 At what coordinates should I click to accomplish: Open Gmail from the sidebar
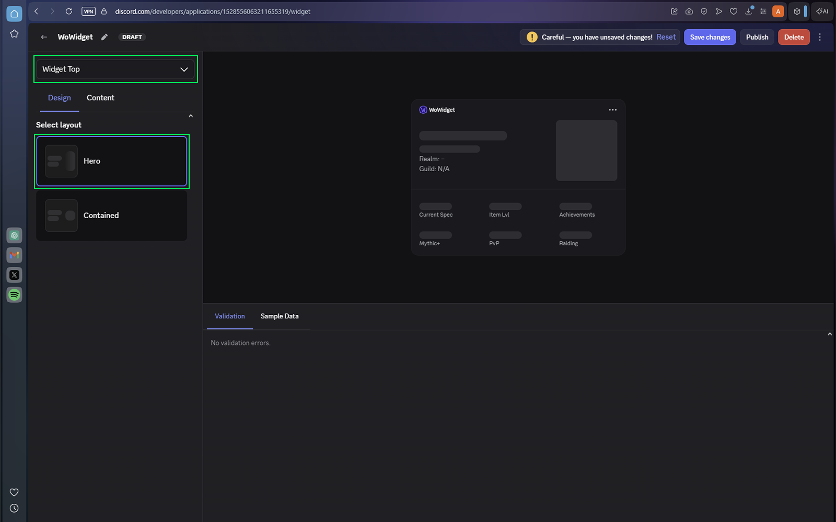pos(14,255)
